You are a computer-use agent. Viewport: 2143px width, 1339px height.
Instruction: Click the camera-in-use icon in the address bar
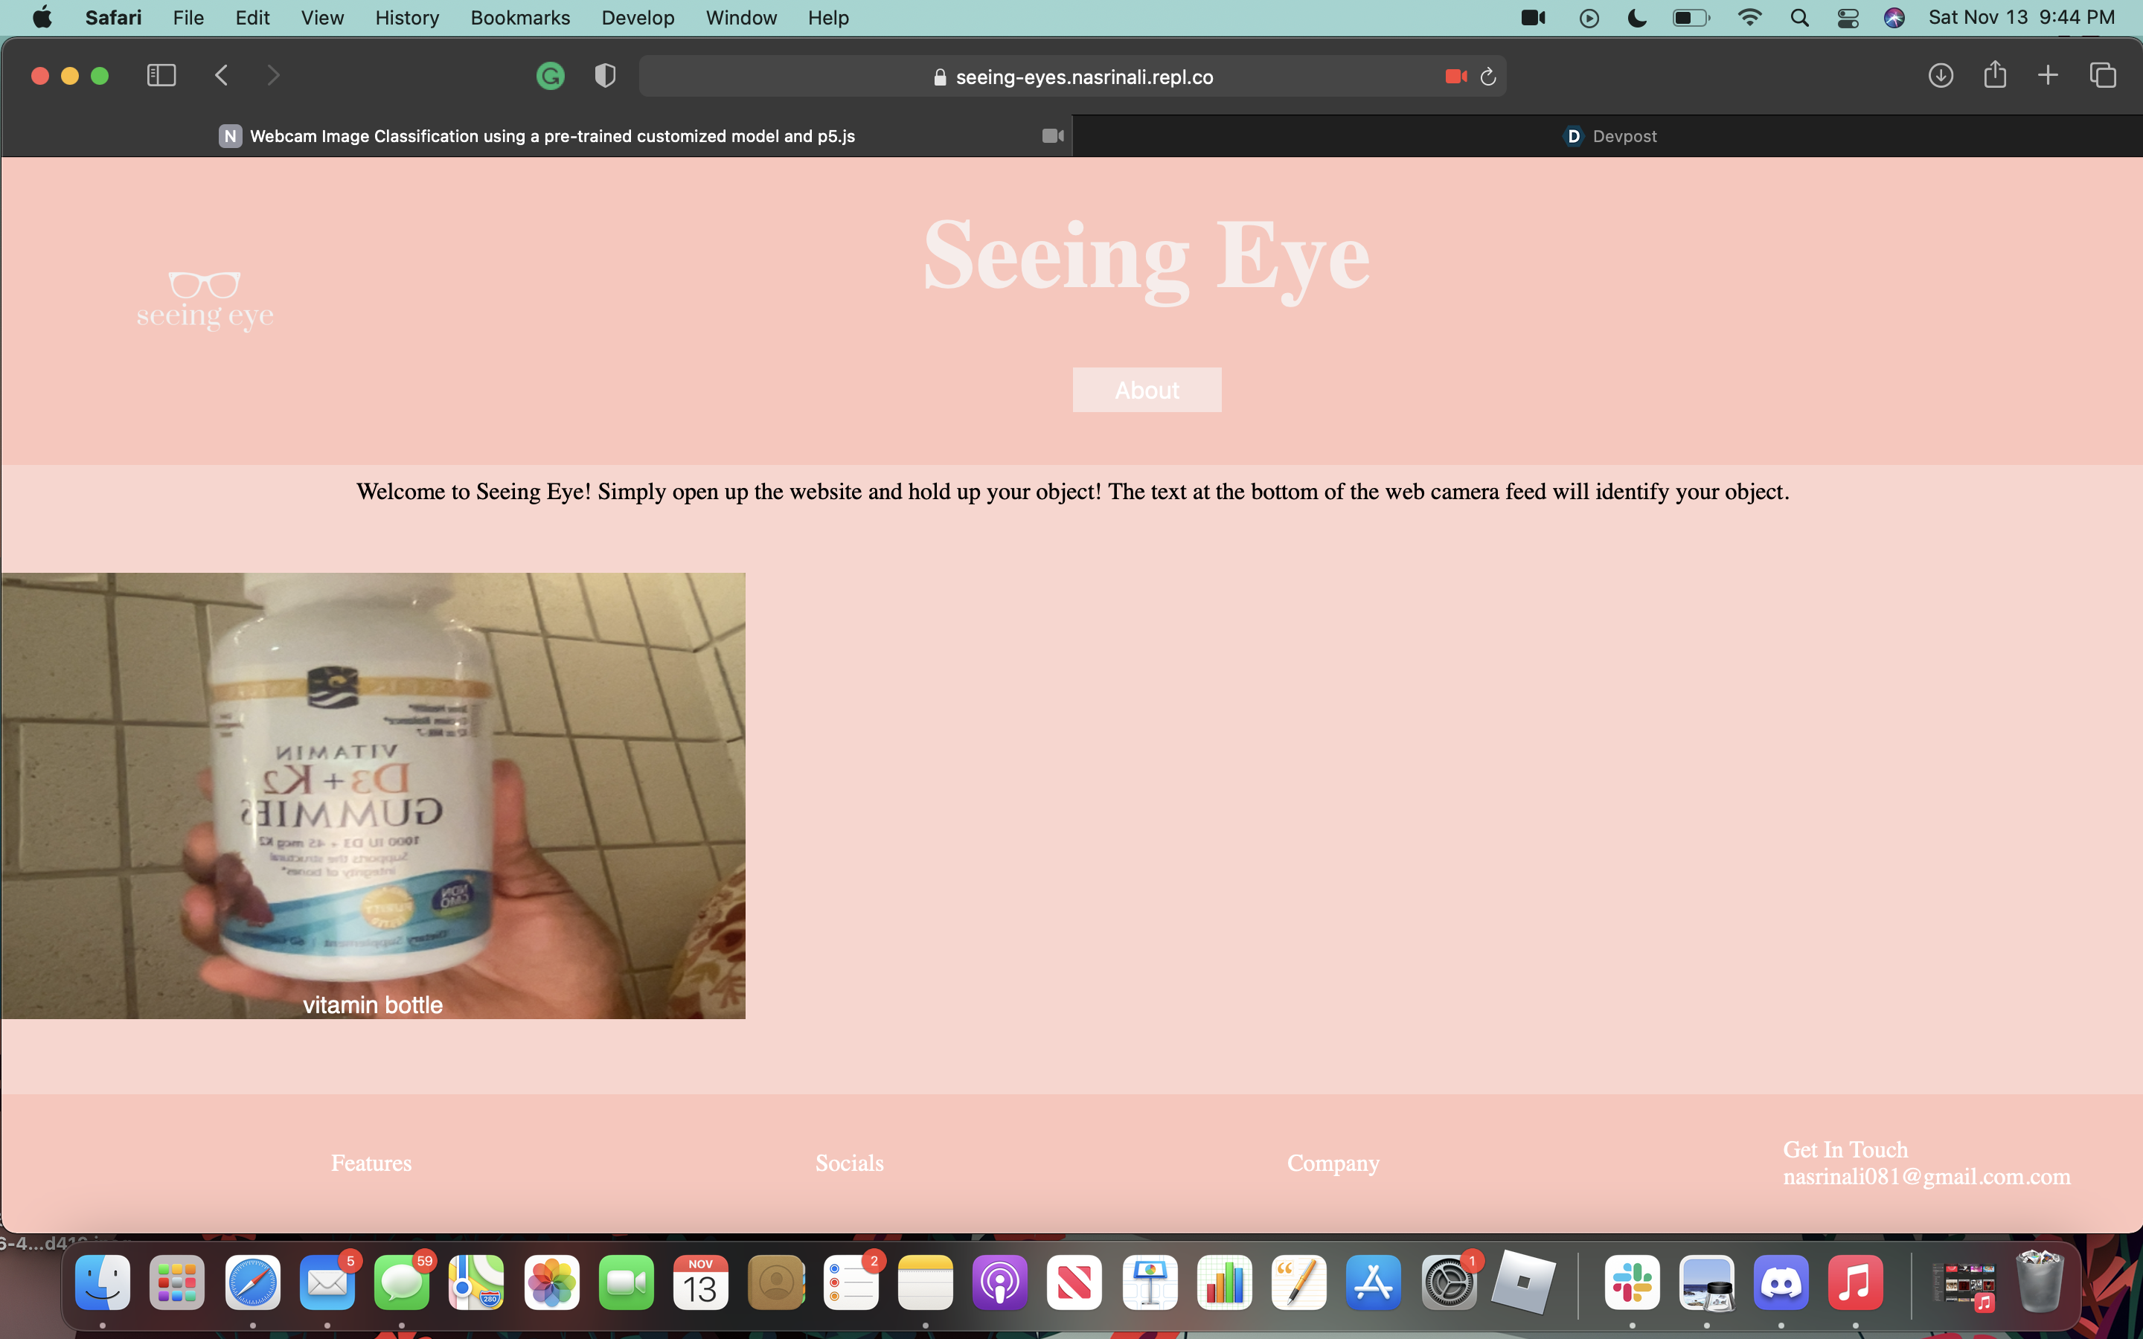click(1455, 77)
